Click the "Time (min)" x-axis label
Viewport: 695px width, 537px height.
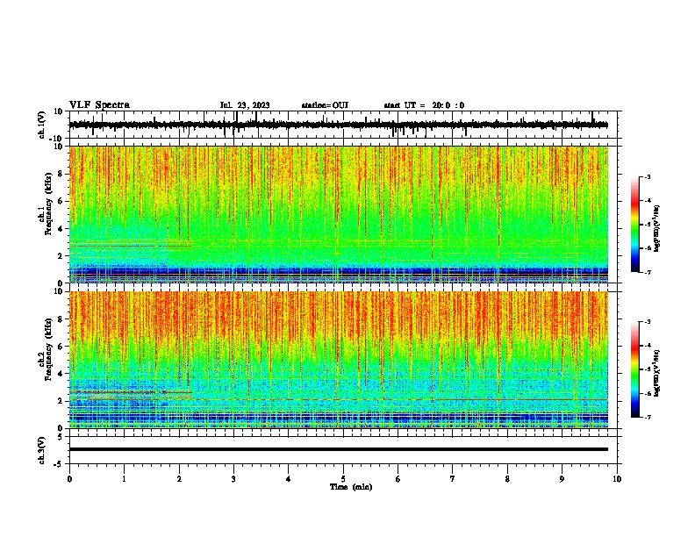[x=351, y=487]
